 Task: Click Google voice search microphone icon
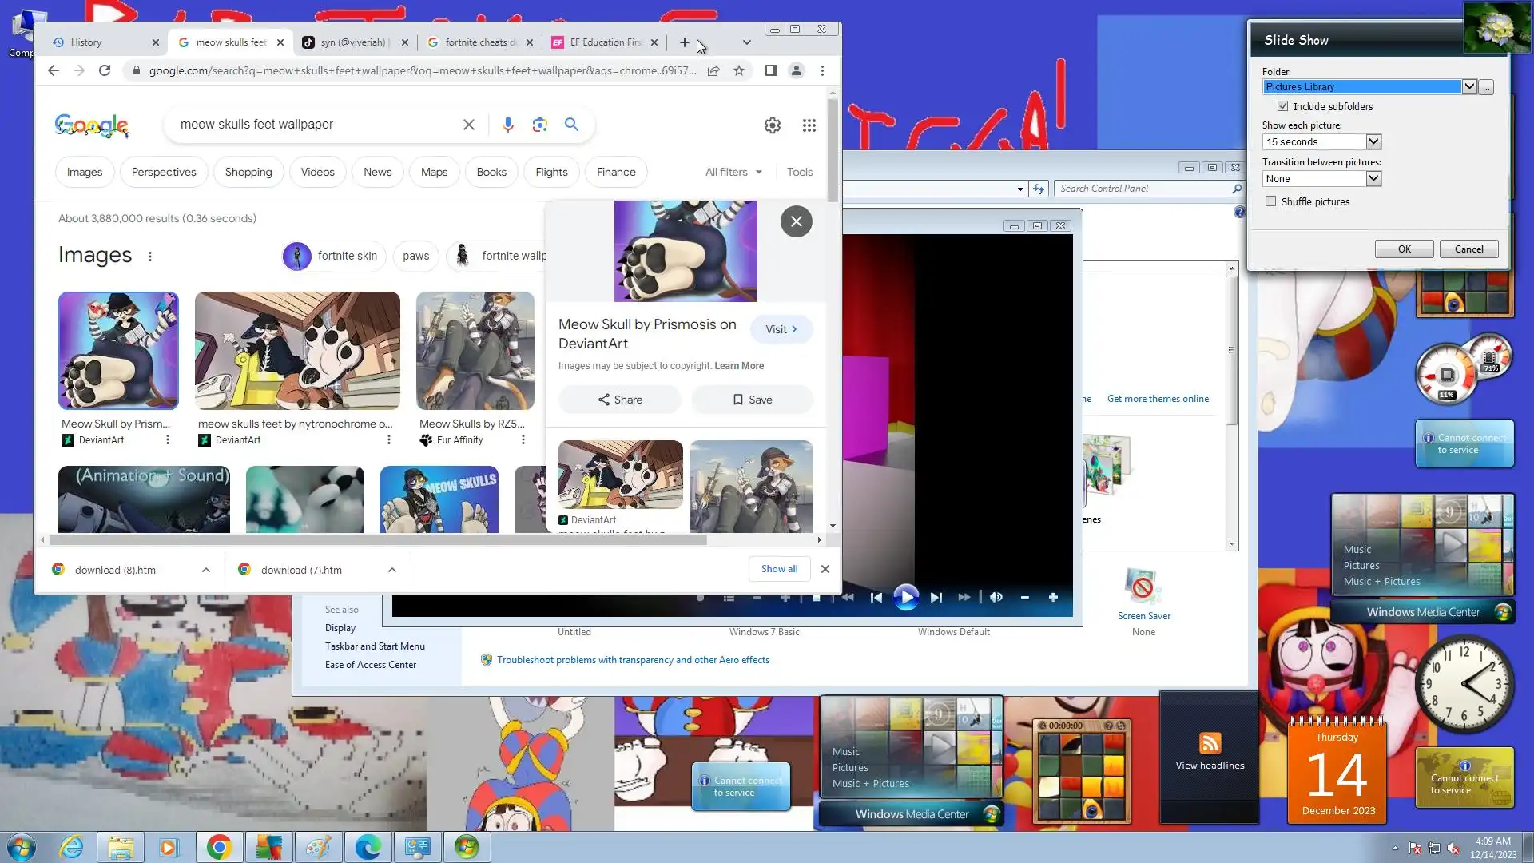[507, 125]
